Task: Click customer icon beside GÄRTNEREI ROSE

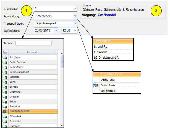Action: coord(5,111)
